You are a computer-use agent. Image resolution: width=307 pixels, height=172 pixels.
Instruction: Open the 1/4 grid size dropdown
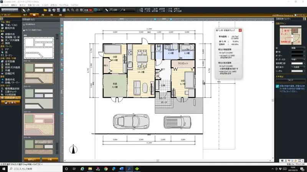[98, 10]
